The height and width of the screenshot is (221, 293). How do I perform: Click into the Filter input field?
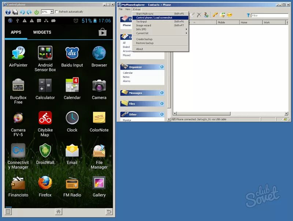coord(270,15)
